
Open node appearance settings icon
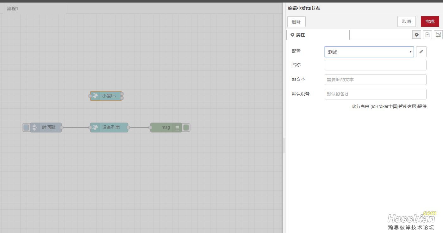coord(438,35)
